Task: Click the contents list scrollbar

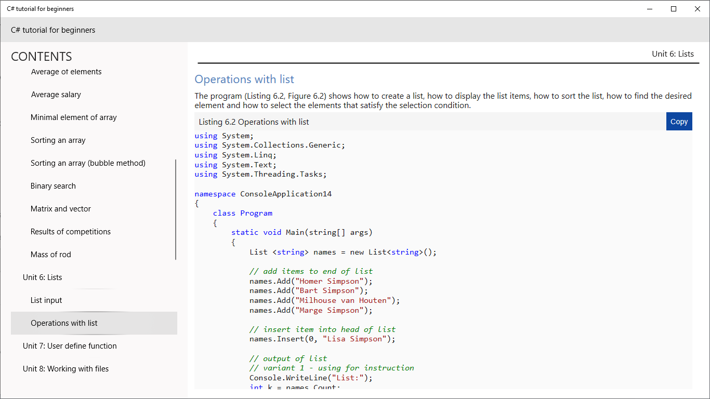Action: click(x=176, y=209)
